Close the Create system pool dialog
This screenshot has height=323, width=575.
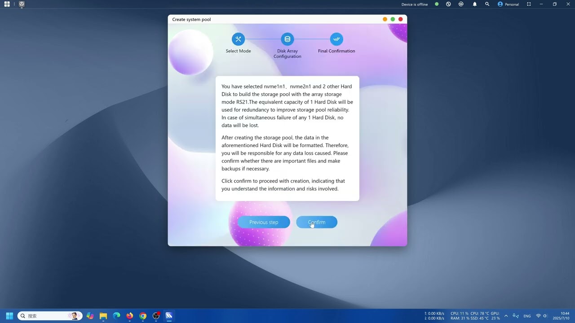(401, 19)
